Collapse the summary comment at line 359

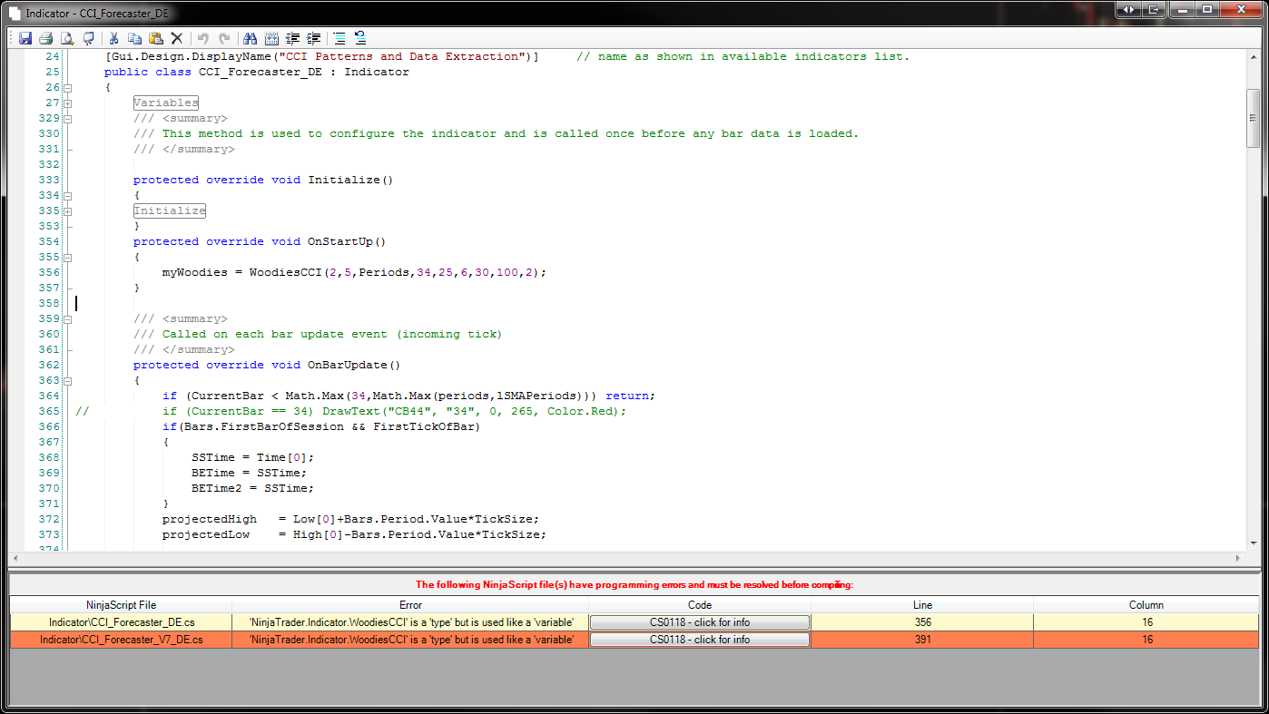(x=68, y=319)
